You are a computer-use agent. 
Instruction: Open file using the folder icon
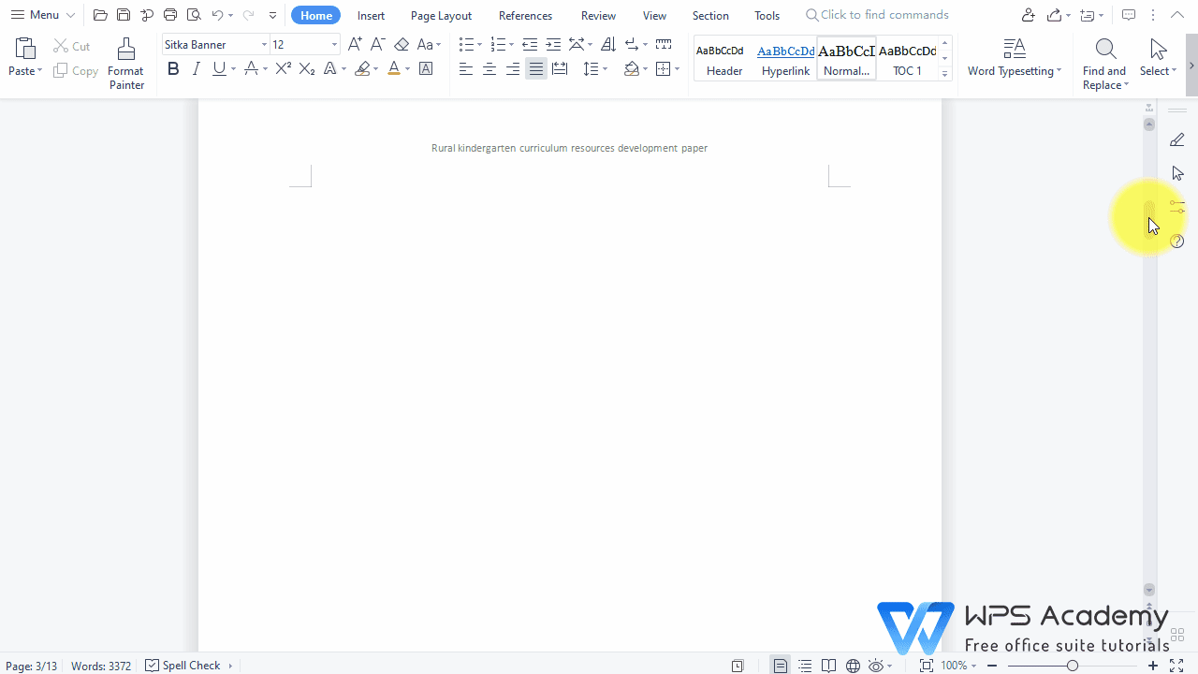click(x=100, y=15)
